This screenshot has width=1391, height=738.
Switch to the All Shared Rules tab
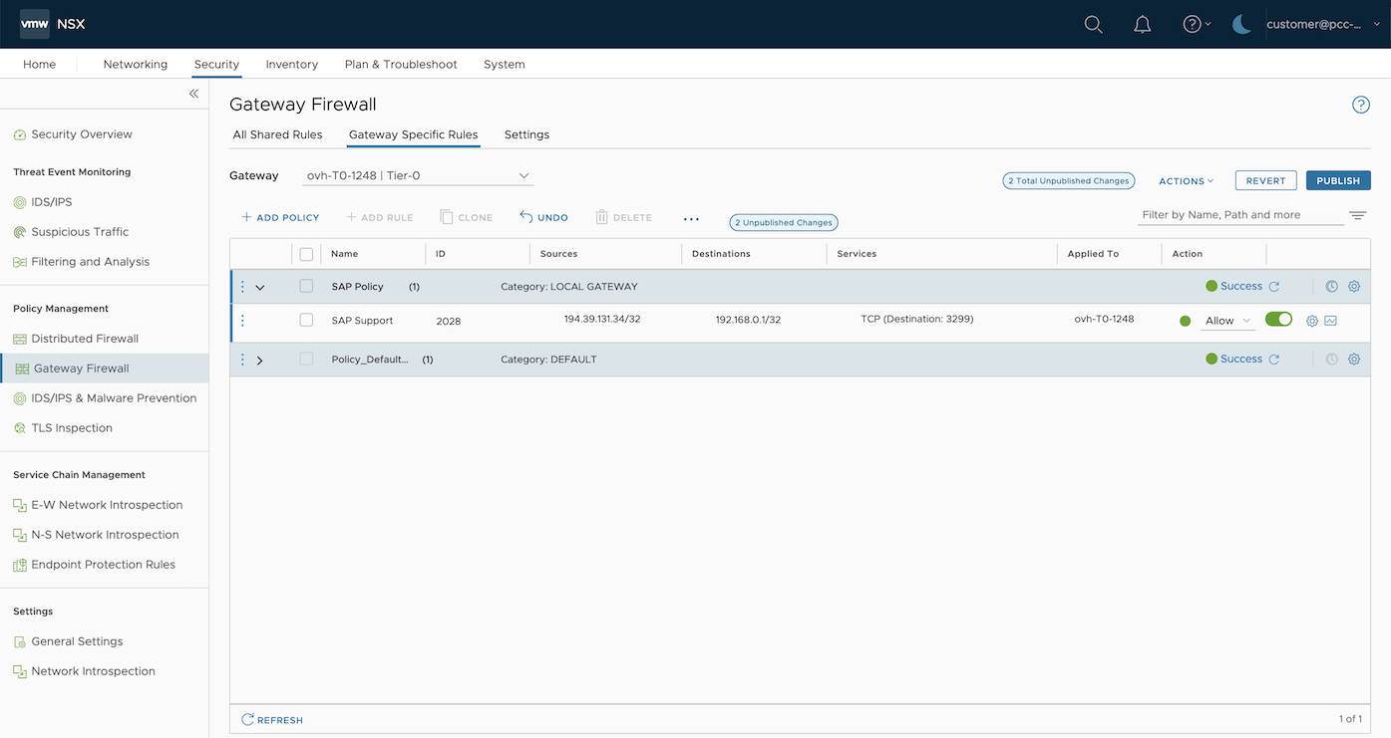277,134
